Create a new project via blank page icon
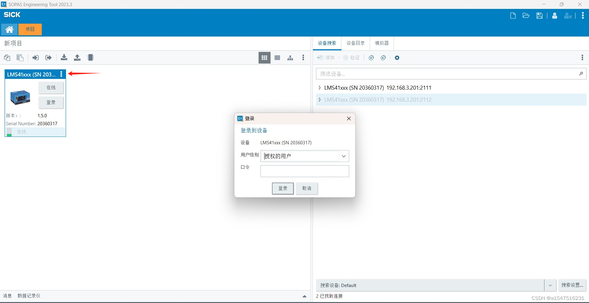This screenshot has height=303, width=589. click(513, 16)
